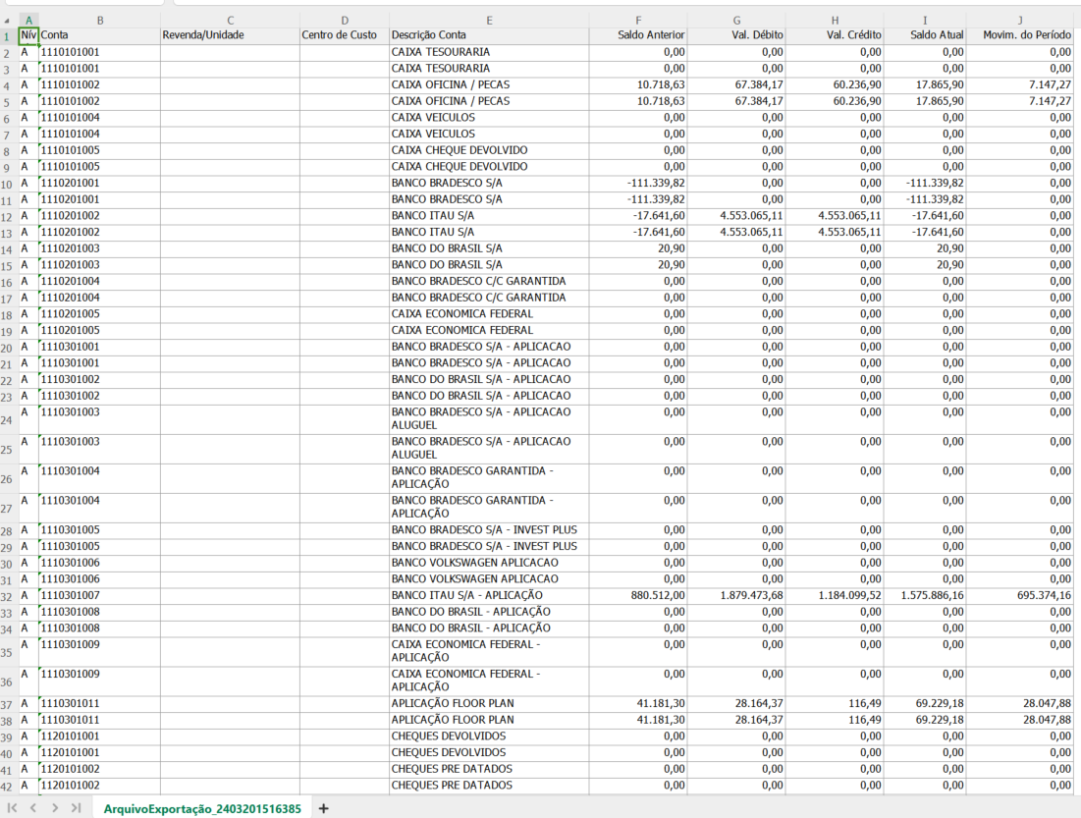Image resolution: width=1081 pixels, height=818 pixels.
Task: Jump to the last sheet with the navigation arrow
Action: click(x=76, y=807)
